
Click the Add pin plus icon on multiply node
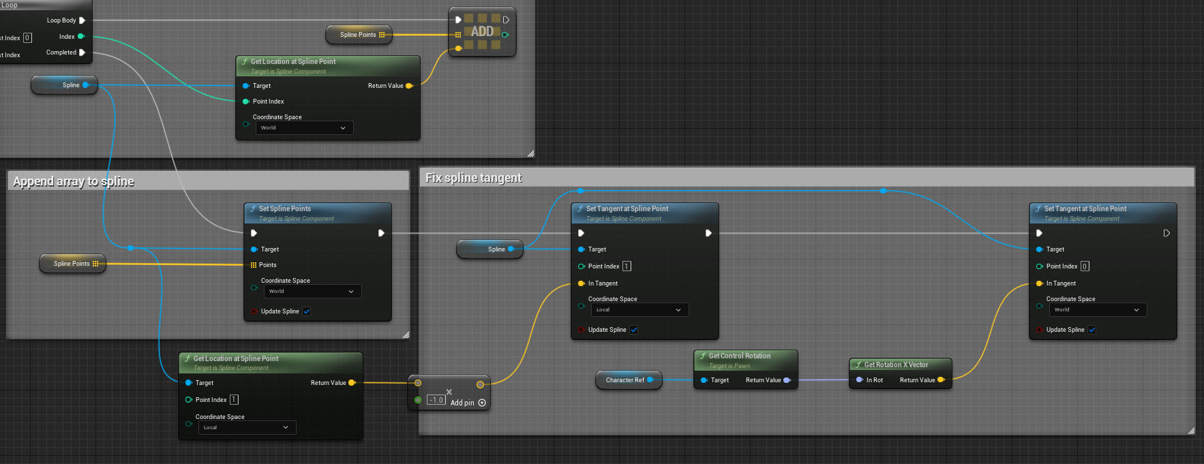tap(482, 403)
